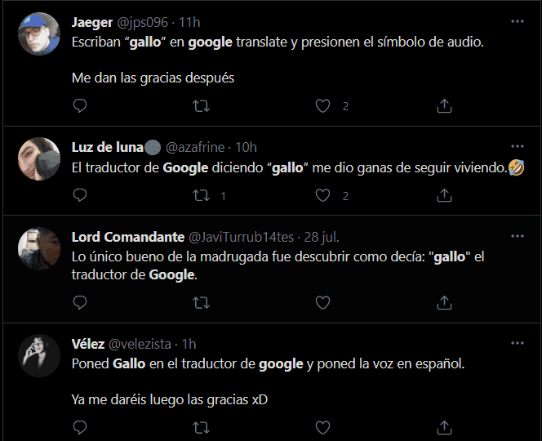This screenshot has width=542, height=441.
Task: Like Luz de luna's tweet
Action: pyautogui.click(x=322, y=196)
